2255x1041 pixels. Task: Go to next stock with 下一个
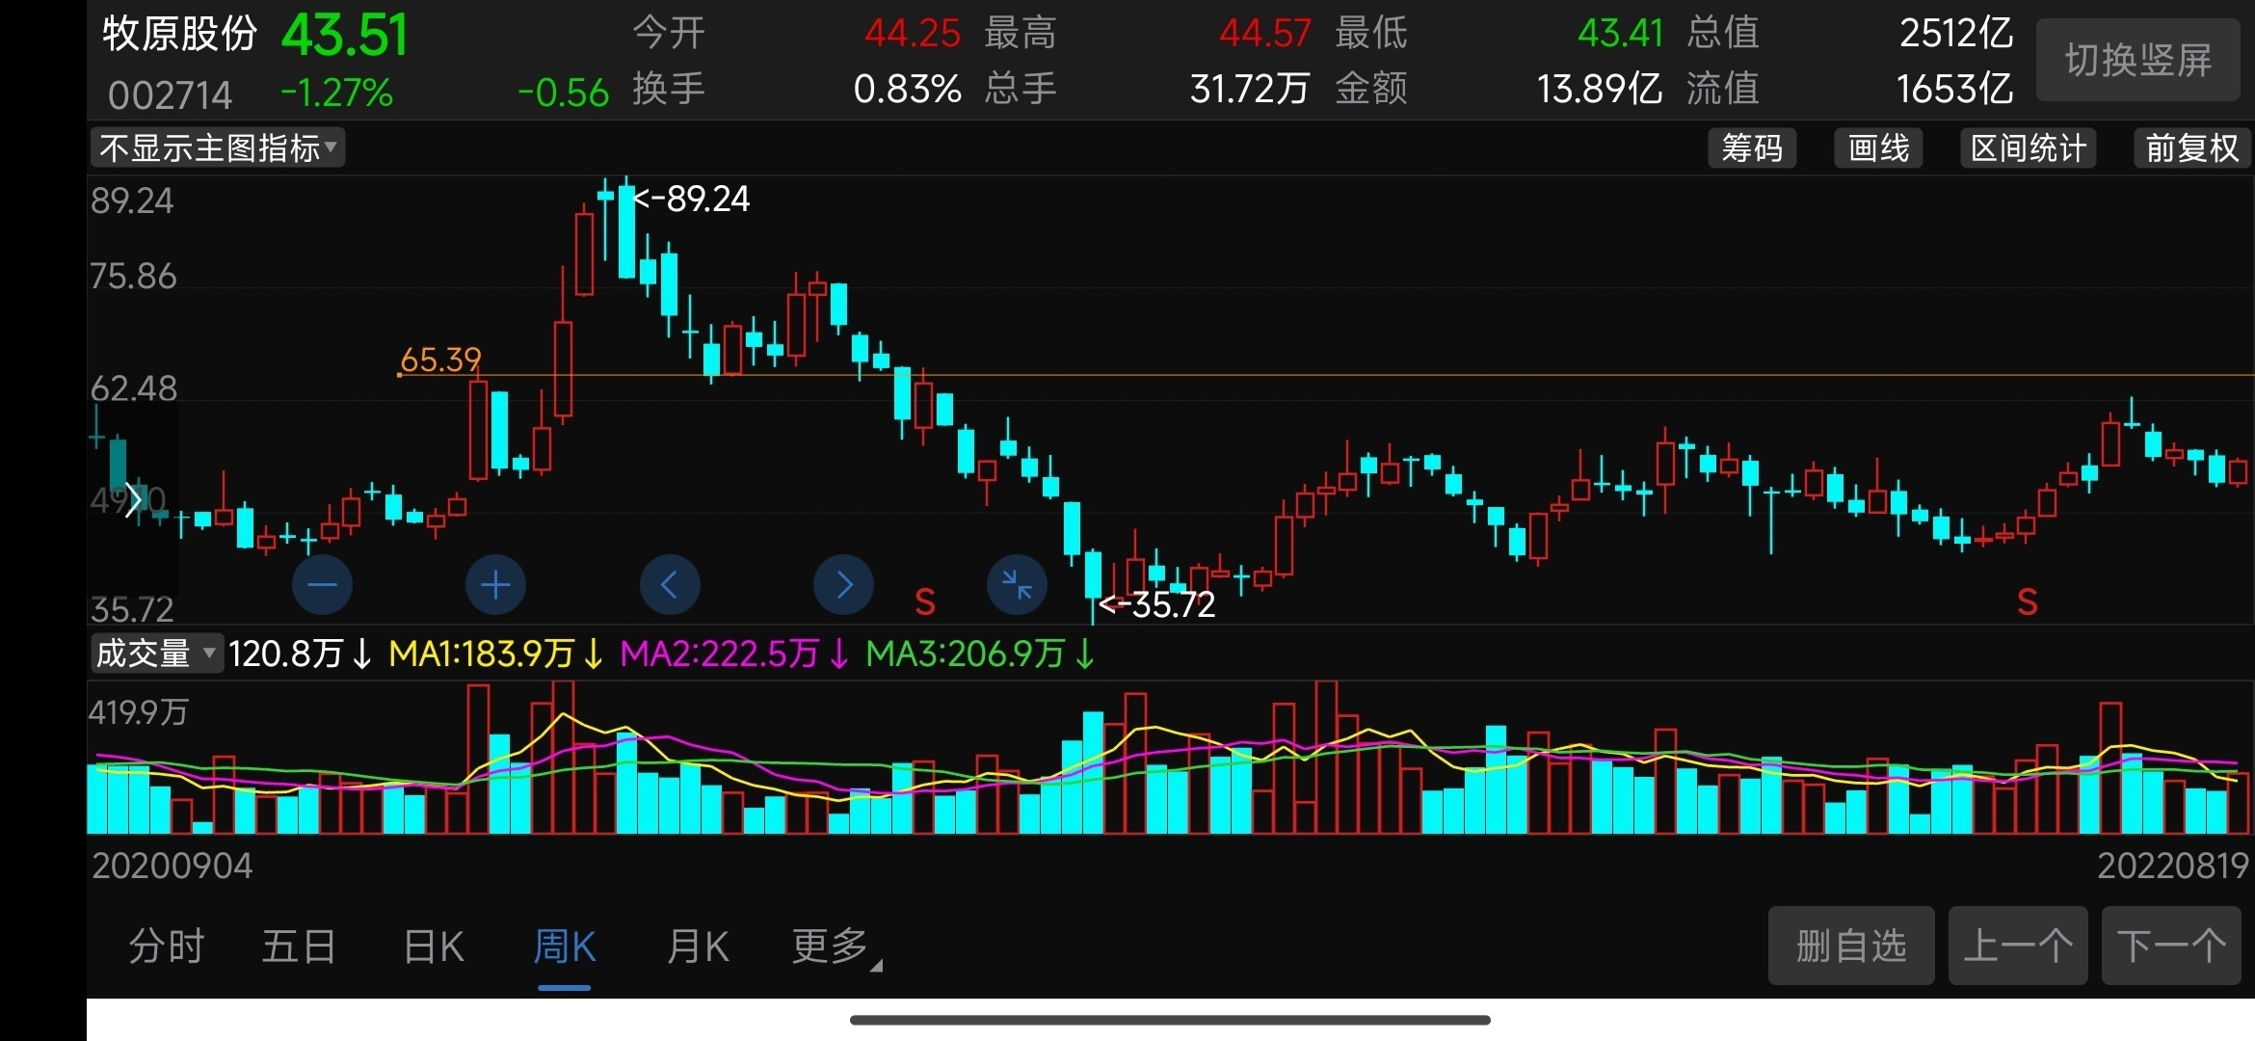tap(2171, 946)
